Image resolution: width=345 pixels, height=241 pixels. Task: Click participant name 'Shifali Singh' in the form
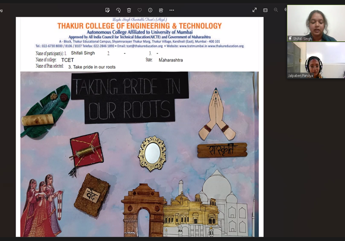[83, 53]
